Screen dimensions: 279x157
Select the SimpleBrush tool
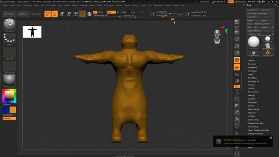click(x=268, y=53)
